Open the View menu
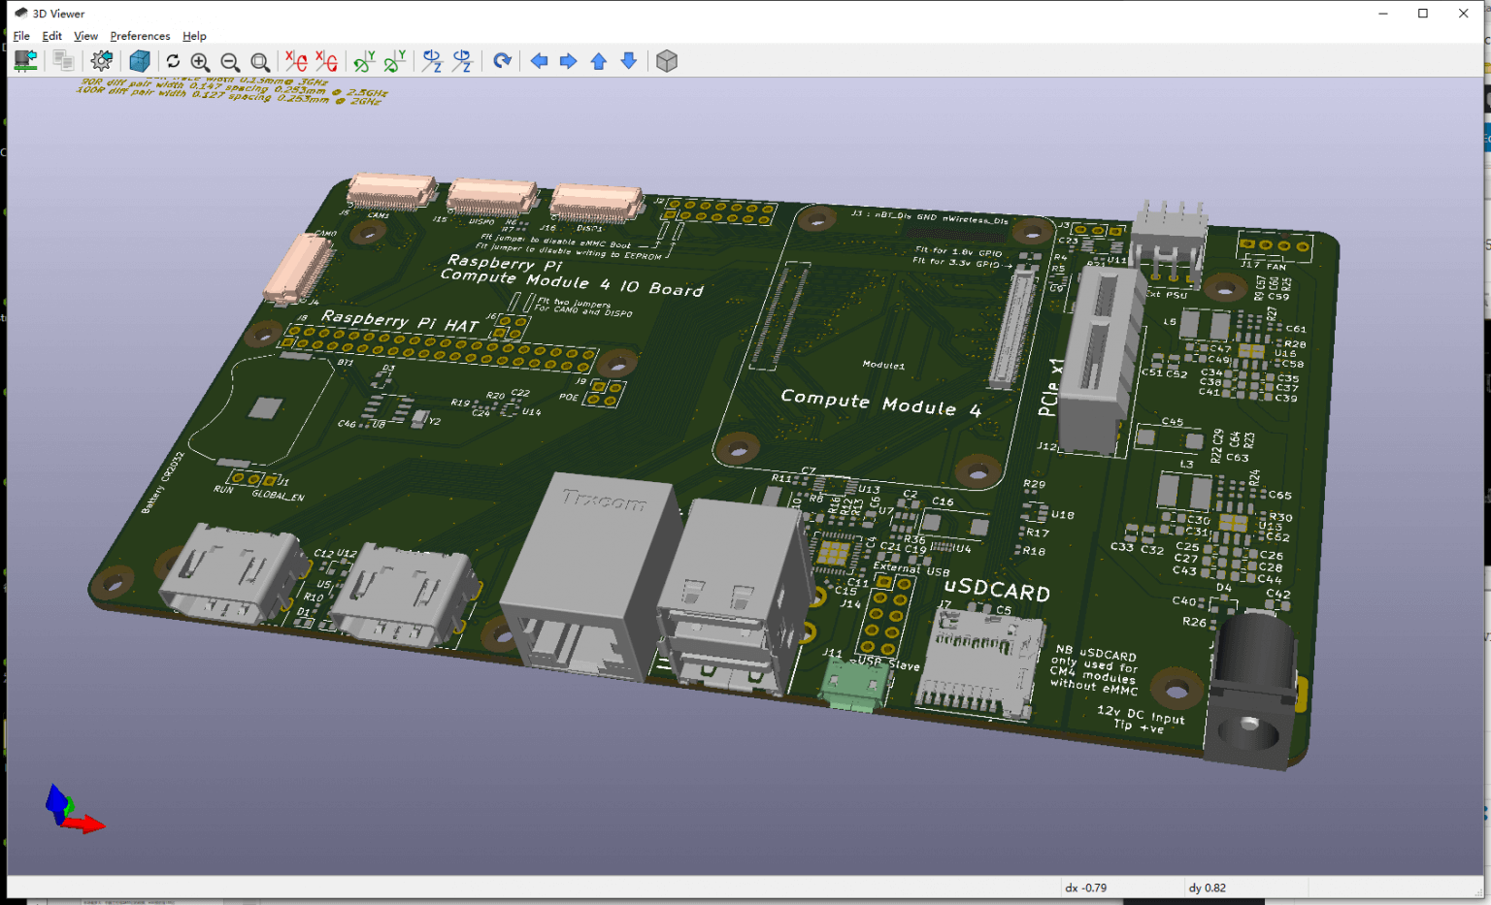 point(85,36)
